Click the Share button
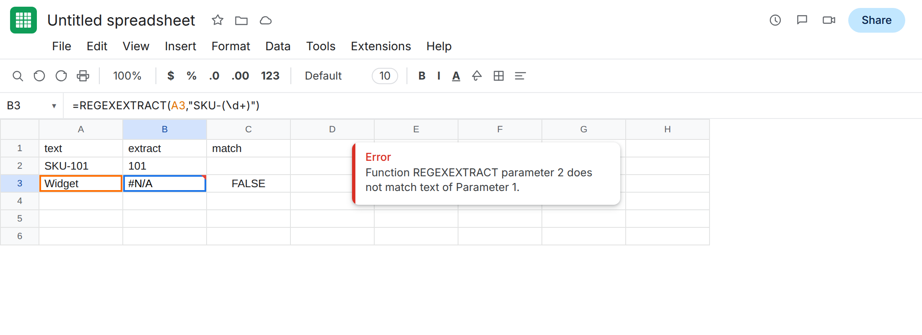The width and height of the screenshot is (922, 335). coord(876,20)
